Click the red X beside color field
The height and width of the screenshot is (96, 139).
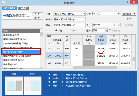(119, 25)
